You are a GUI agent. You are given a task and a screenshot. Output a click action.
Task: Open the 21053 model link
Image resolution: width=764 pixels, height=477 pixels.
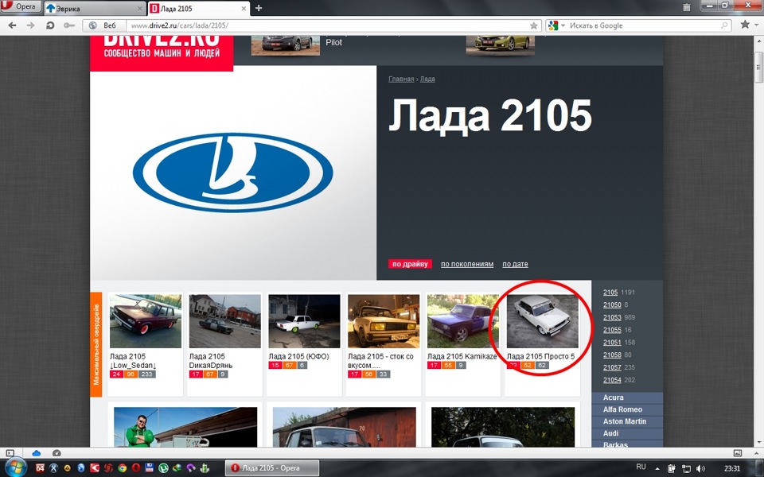click(x=612, y=317)
